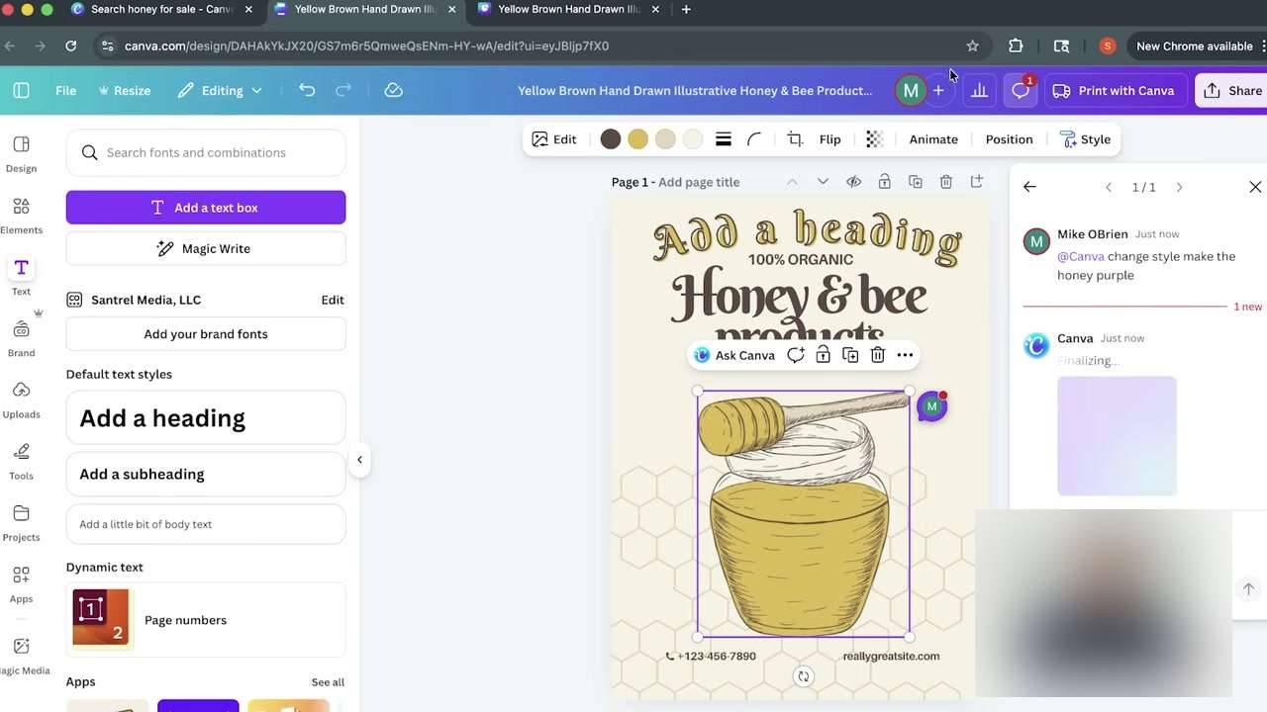
Task: Click the Add a text box button
Action: [206, 208]
